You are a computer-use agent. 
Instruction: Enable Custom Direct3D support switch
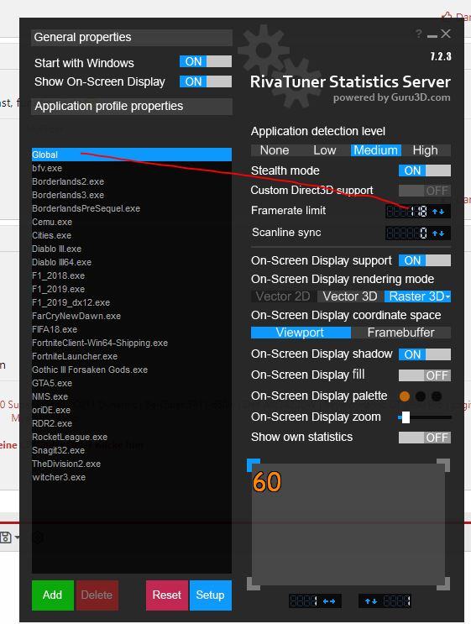425,191
